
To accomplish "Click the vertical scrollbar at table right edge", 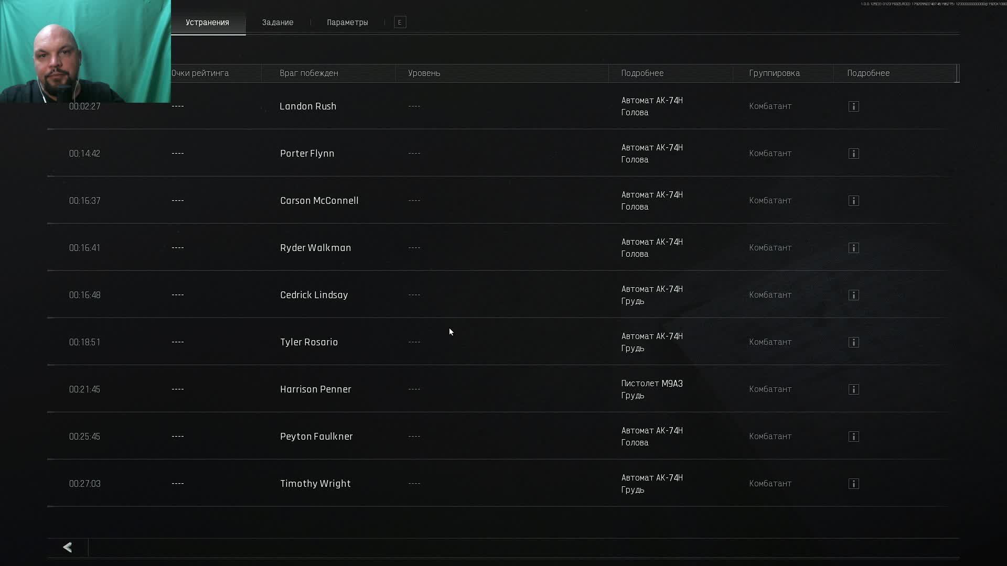I will (958, 73).
